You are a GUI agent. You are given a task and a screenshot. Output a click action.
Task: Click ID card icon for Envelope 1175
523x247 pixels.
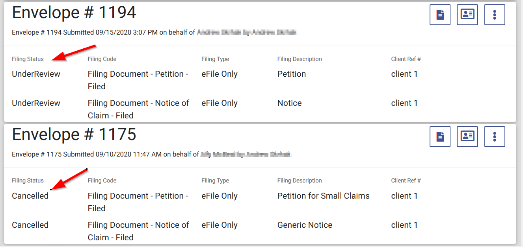[467, 136]
